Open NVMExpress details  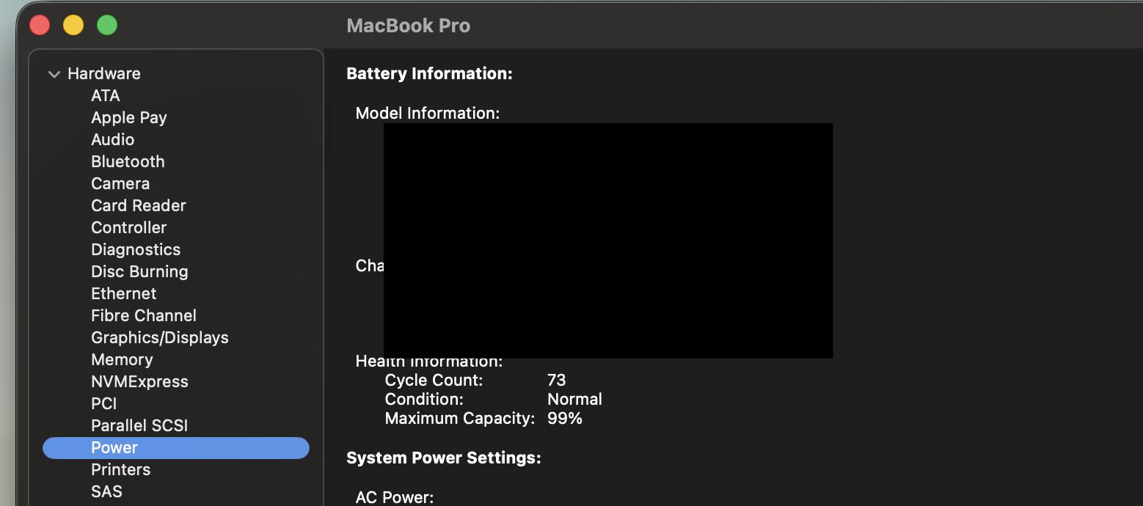(x=139, y=381)
